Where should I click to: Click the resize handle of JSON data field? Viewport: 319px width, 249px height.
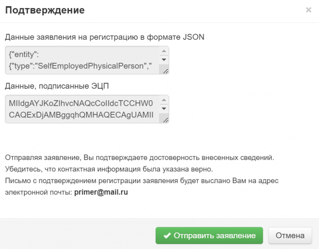(x=165, y=71)
